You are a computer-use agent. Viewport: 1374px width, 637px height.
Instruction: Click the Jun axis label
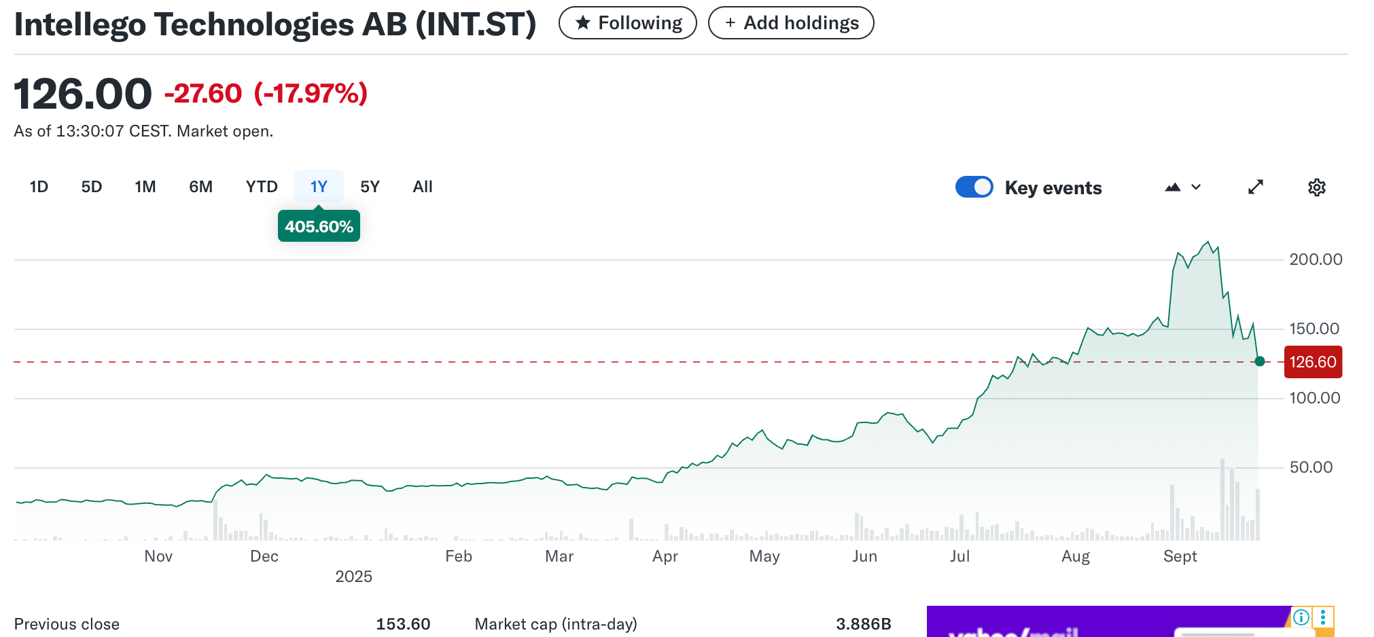click(x=864, y=556)
